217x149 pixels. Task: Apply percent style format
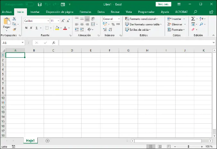click(113, 24)
